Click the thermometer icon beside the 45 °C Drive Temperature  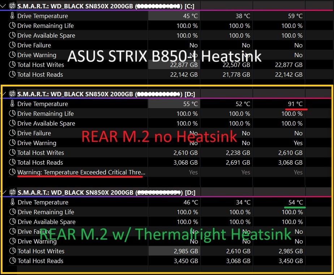(x=12, y=16)
